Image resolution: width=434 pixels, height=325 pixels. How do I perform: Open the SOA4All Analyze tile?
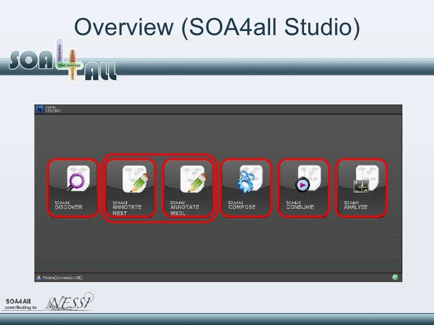click(x=361, y=188)
